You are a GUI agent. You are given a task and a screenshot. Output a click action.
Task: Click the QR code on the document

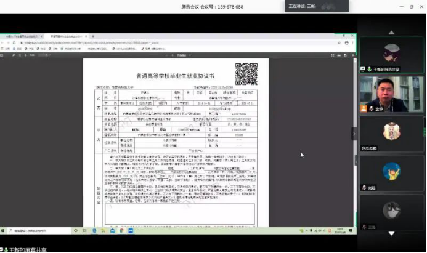(246, 74)
